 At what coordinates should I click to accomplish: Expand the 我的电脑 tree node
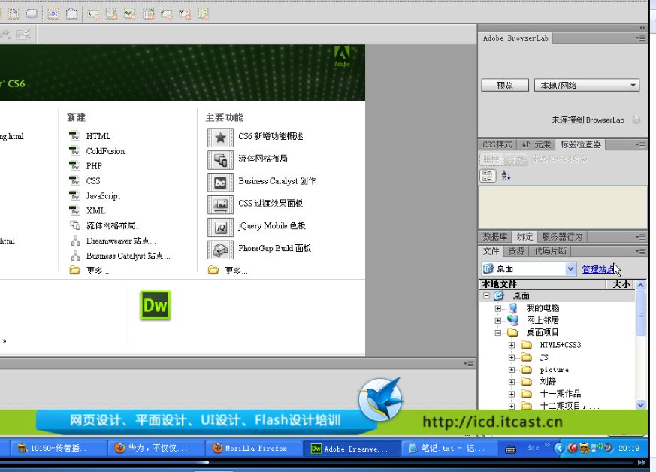coord(498,308)
